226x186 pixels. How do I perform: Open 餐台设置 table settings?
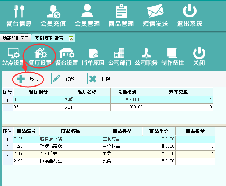pos(67,56)
